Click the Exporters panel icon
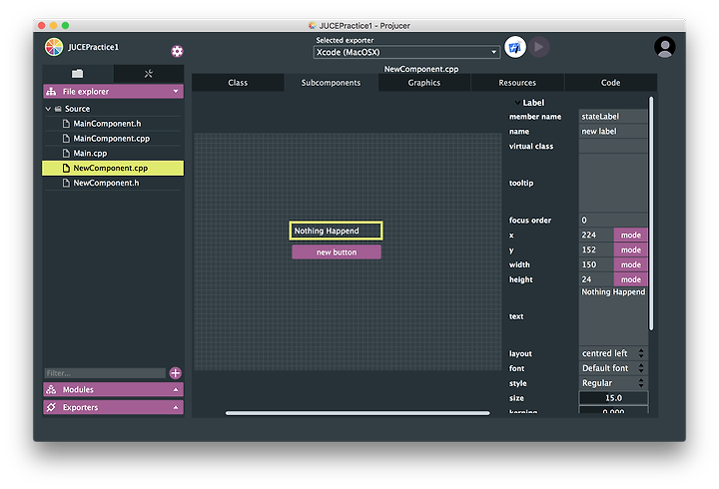 pos(51,407)
